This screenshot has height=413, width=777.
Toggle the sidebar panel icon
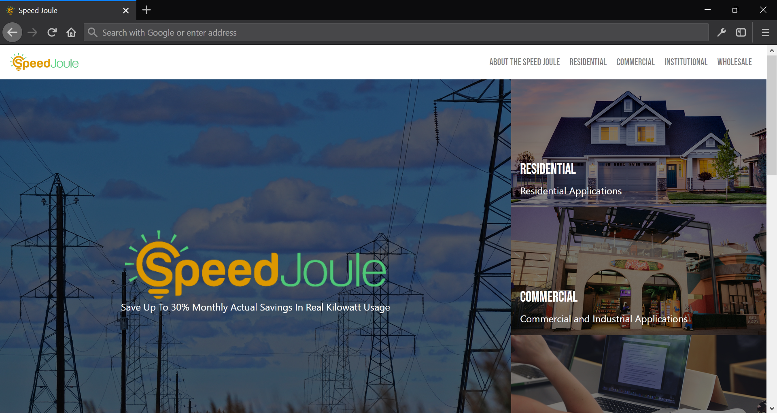point(741,32)
